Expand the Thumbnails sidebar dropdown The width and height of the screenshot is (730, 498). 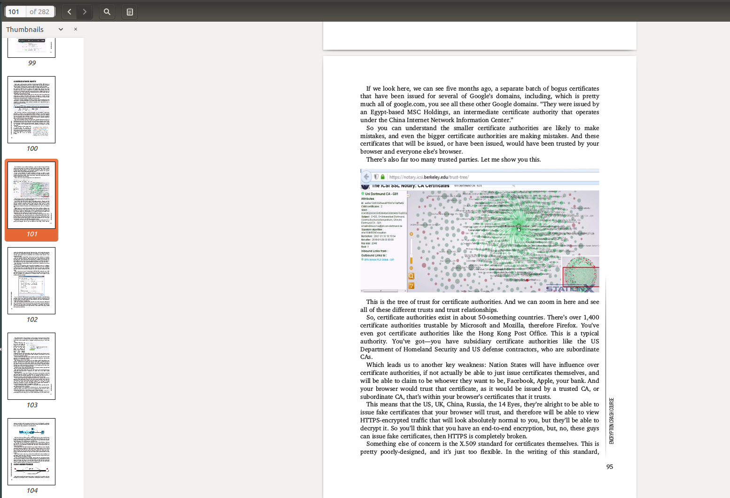point(61,29)
